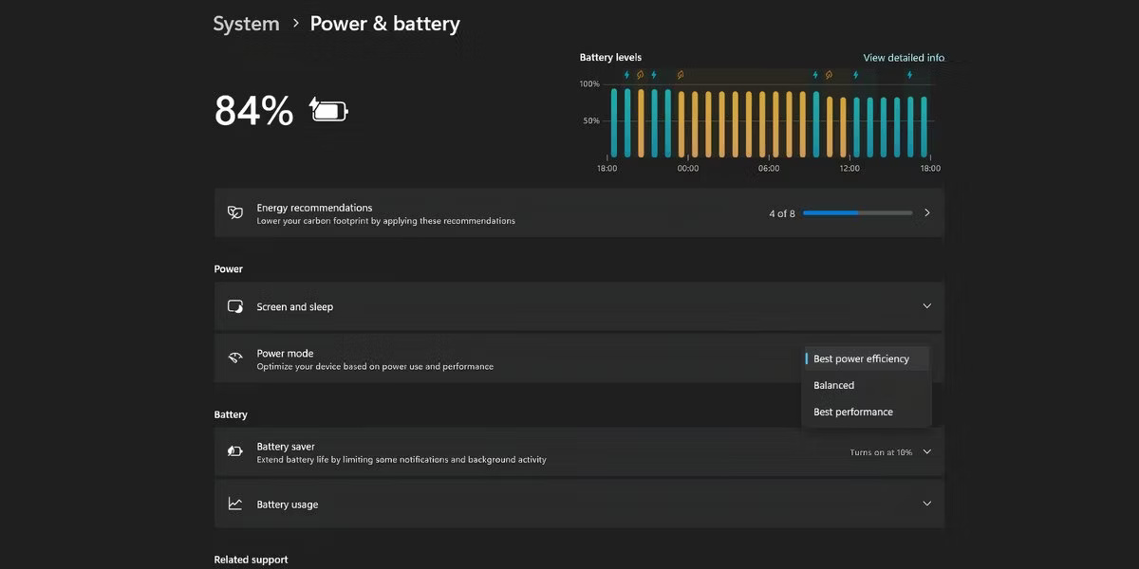
Task: Click the 'Turns on at 10%' text
Action: click(x=881, y=452)
